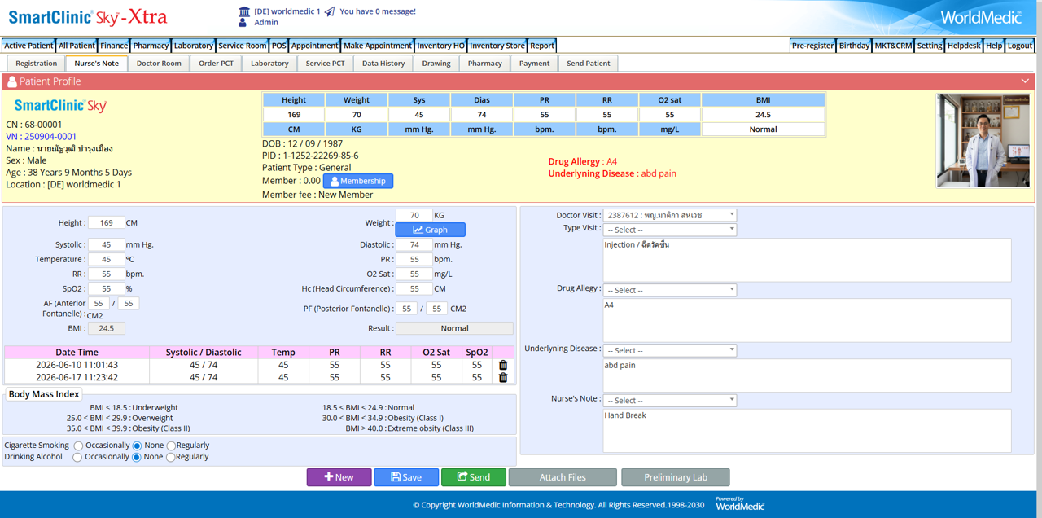Click Attach Files button
The width and height of the screenshot is (1042, 518).
(563, 477)
